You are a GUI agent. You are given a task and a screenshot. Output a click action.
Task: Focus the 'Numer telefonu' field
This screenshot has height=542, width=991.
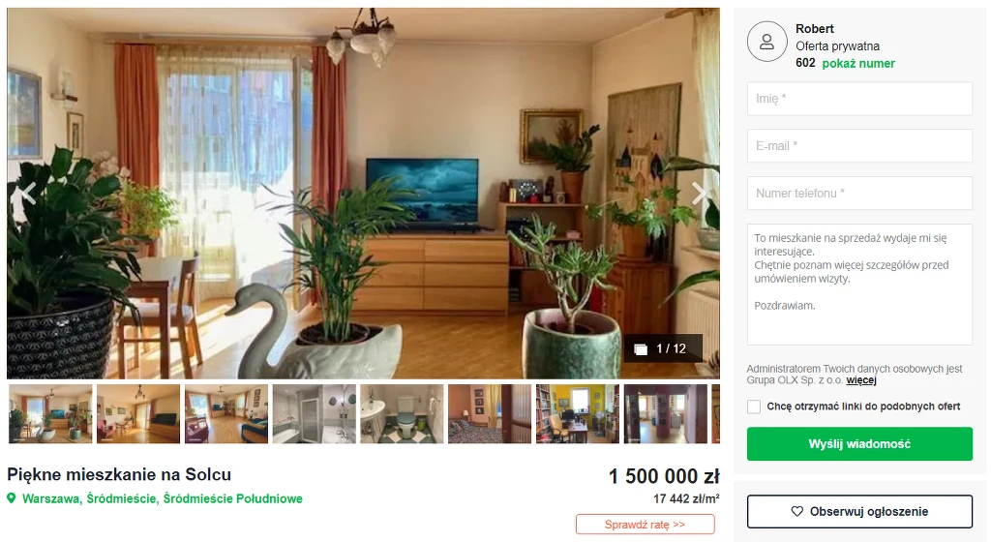[859, 194]
